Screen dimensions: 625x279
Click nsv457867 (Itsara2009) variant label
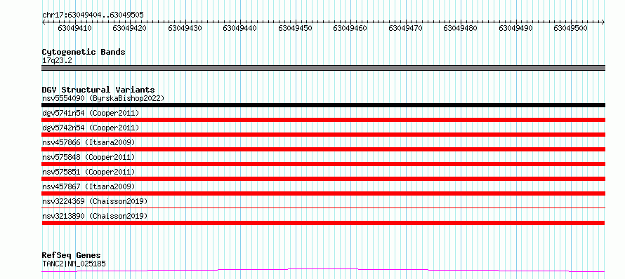tap(88, 186)
